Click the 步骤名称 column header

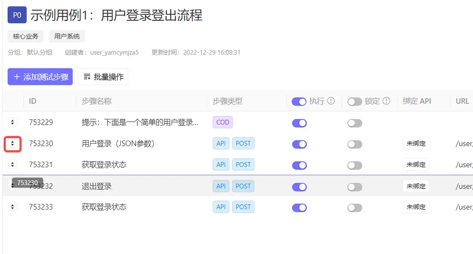(x=96, y=101)
